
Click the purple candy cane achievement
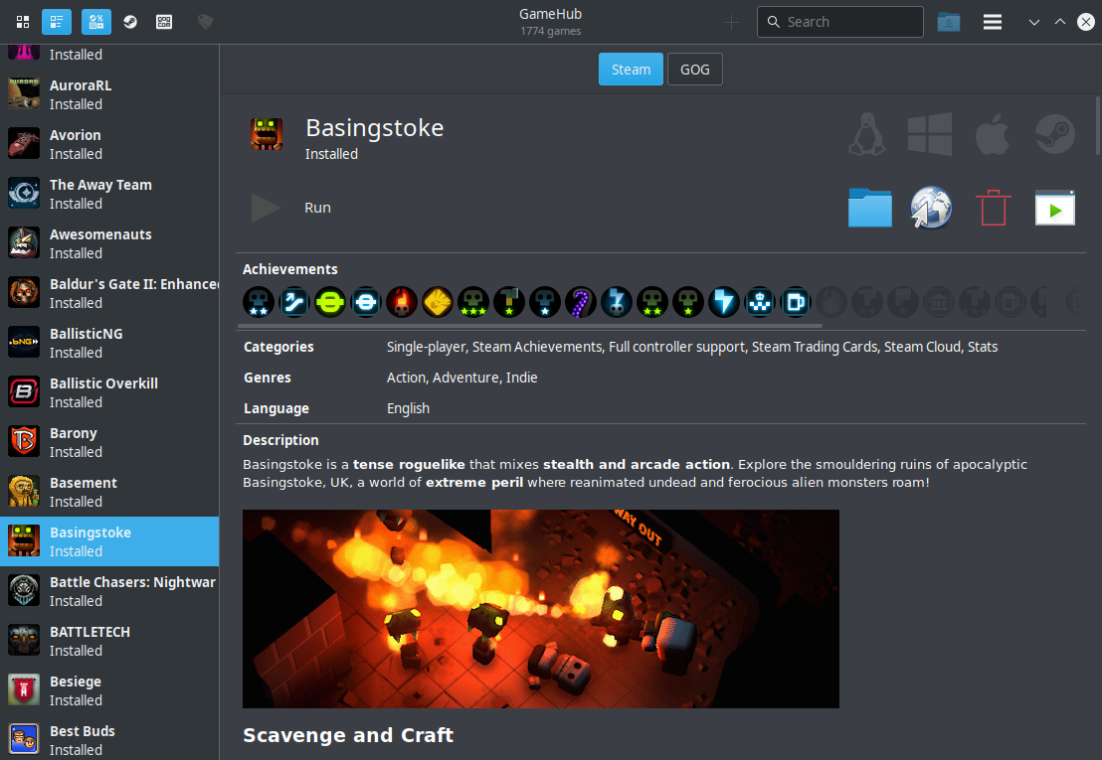(x=581, y=302)
